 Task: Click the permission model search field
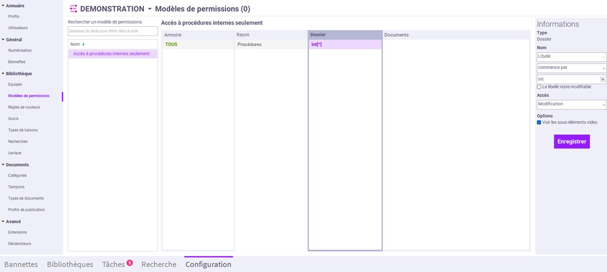click(x=112, y=31)
